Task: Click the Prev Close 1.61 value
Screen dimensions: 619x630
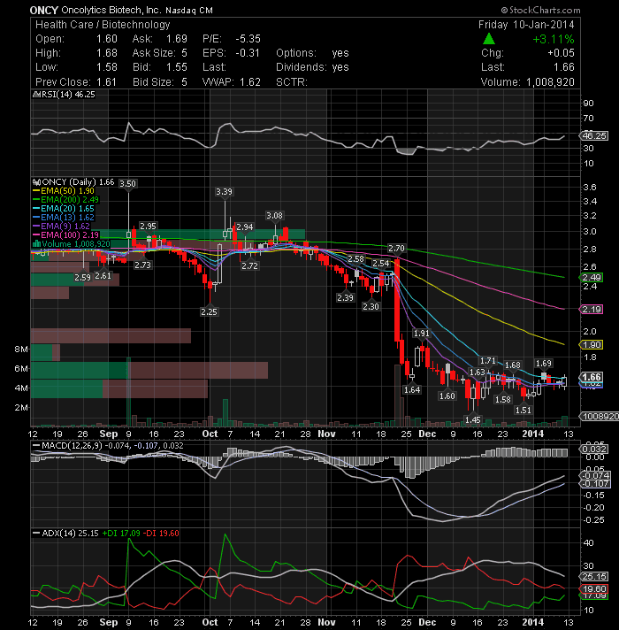Action: pyautogui.click(x=106, y=82)
